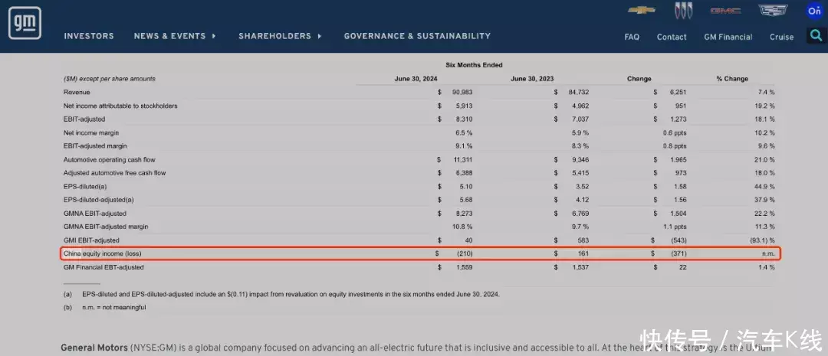Click the China equity income (loss) row label

[102, 253]
